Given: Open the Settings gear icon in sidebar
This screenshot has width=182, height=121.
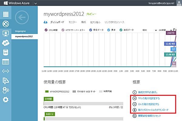Looking at the screenshot, I should [6, 100].
